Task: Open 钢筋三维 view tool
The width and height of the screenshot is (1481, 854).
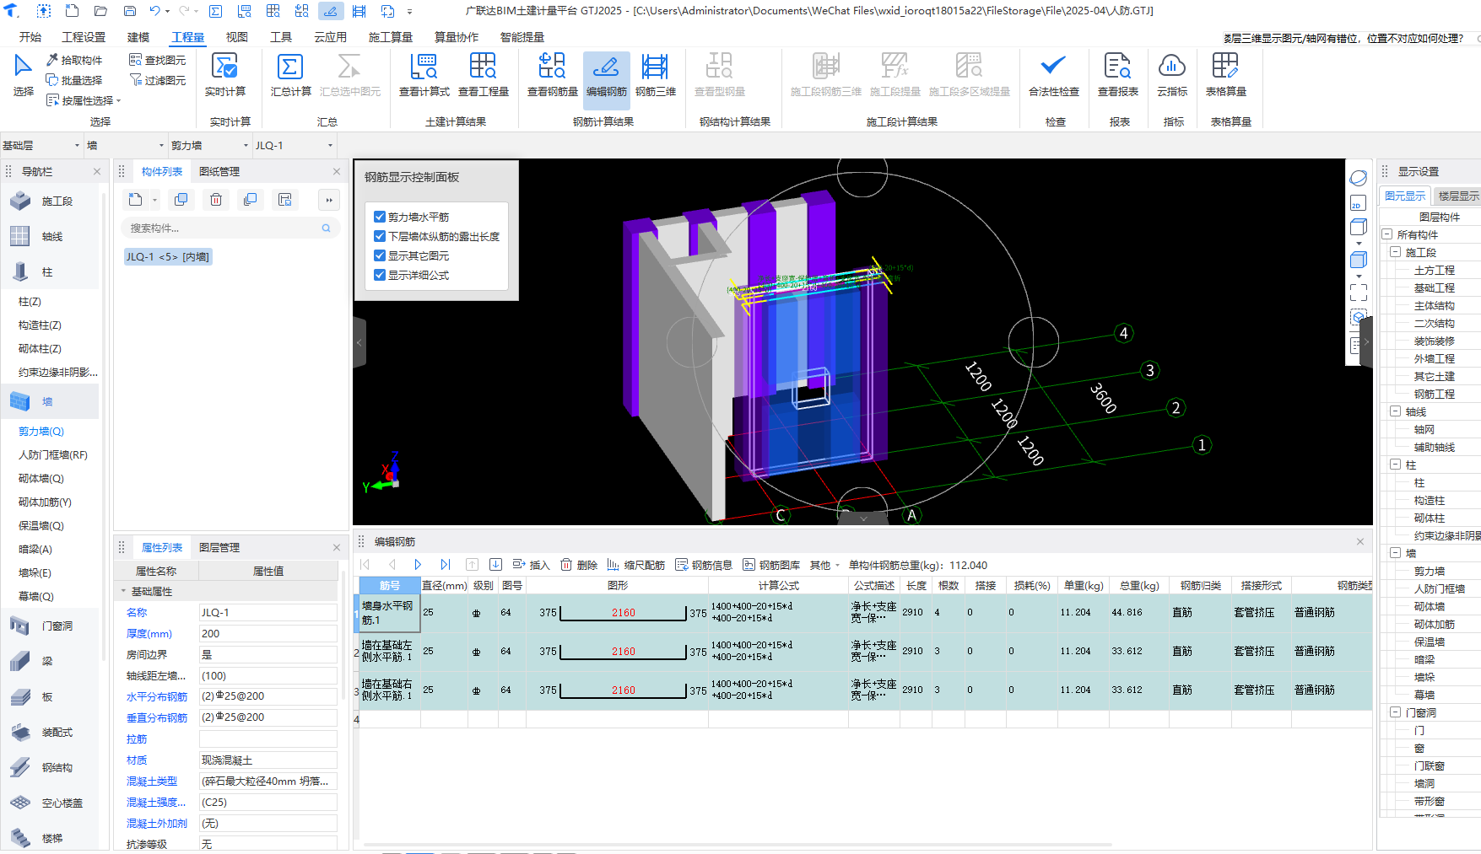Action: tap(655, 75)
